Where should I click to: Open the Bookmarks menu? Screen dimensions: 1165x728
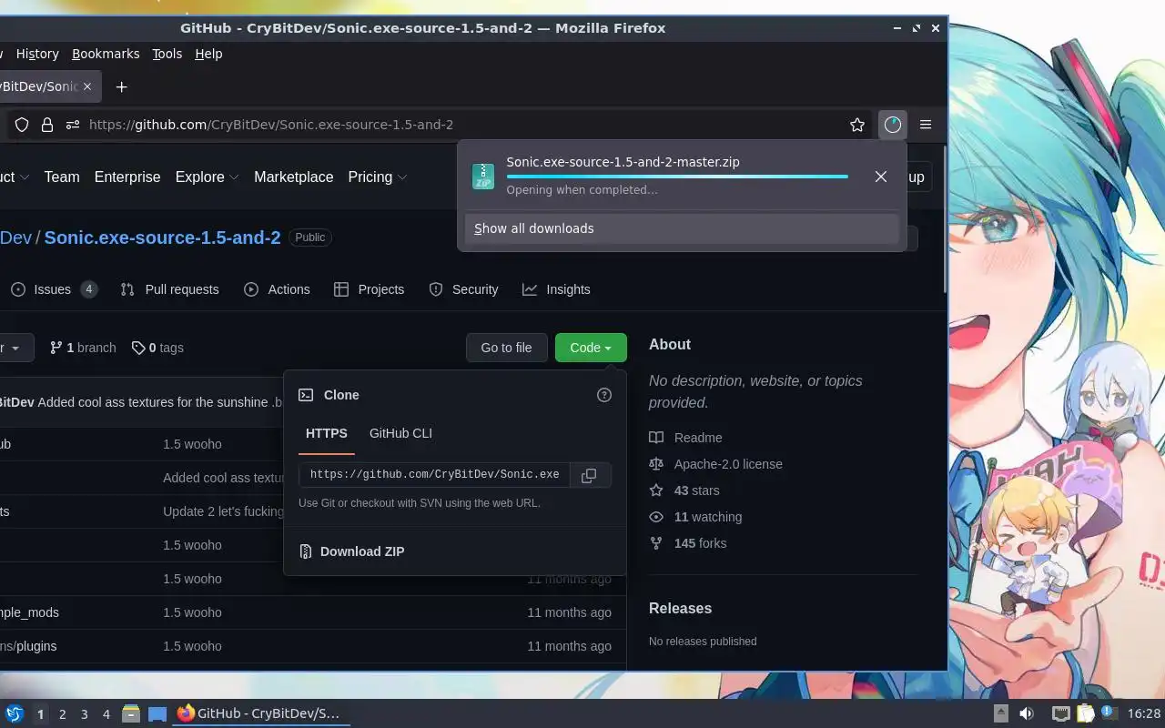pos(106,54)
